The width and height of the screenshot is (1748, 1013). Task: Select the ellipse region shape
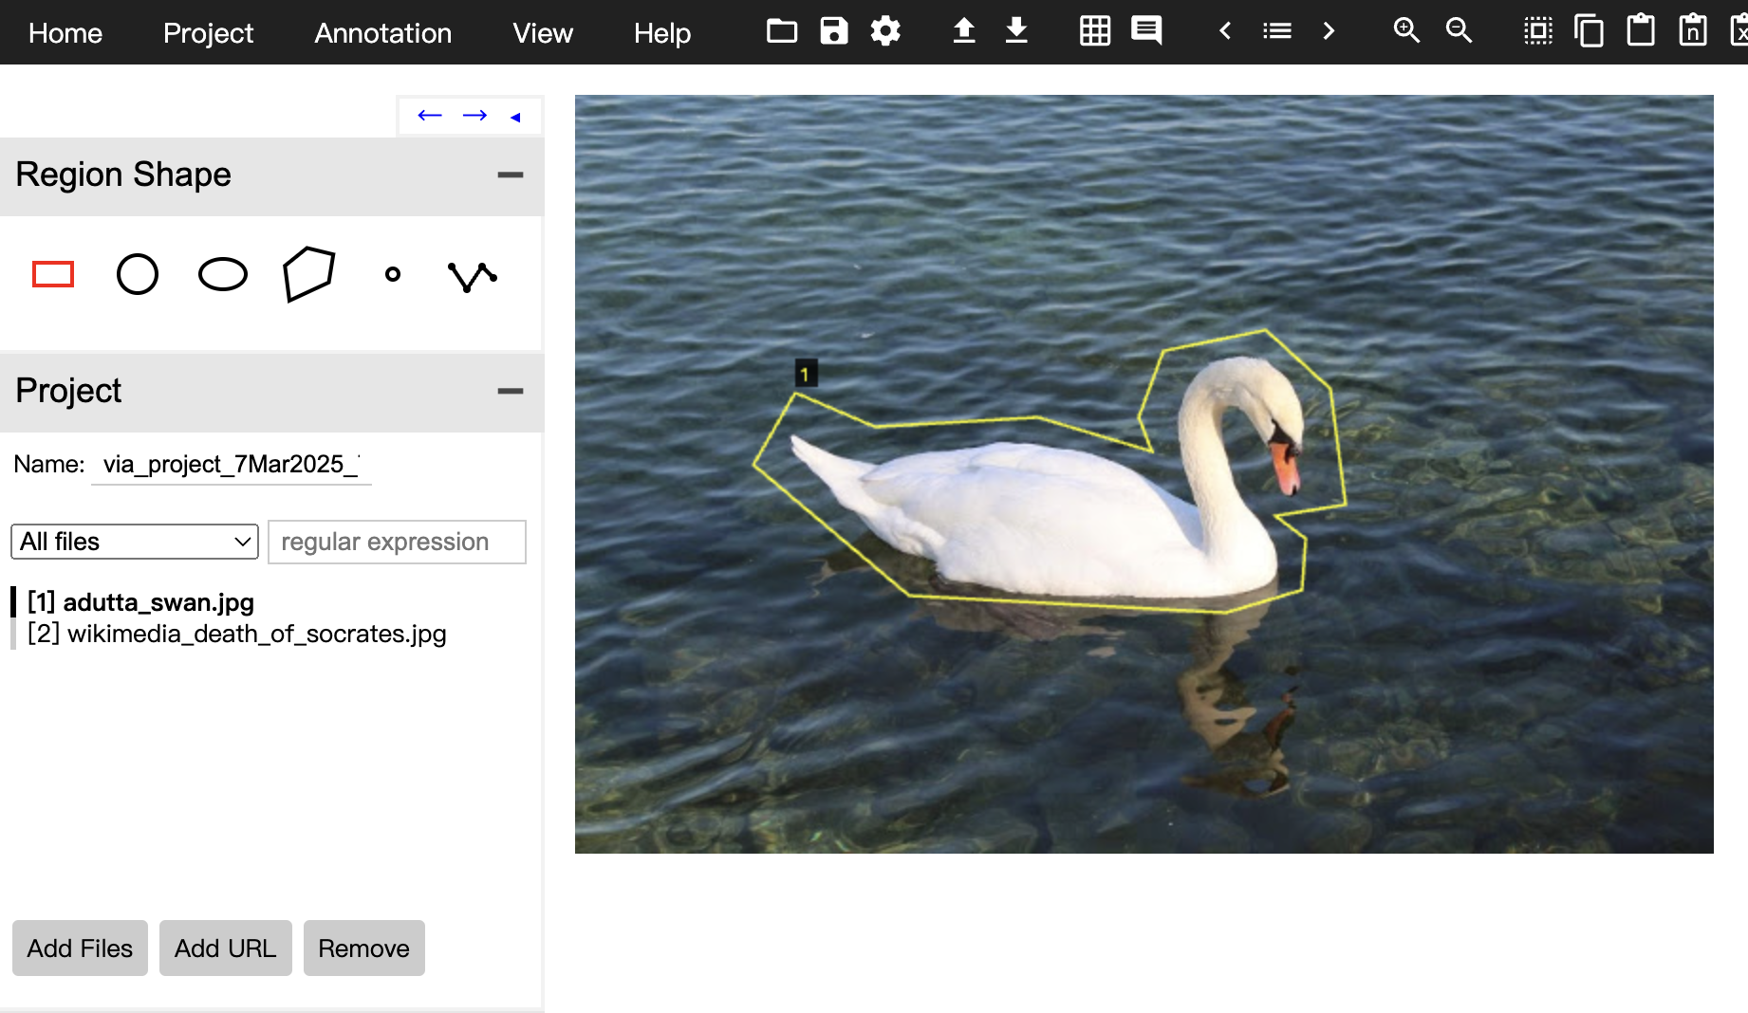point(223,275)
